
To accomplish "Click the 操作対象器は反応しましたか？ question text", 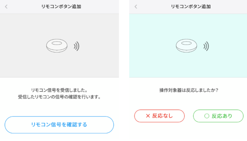I will [x=189, y=90].
